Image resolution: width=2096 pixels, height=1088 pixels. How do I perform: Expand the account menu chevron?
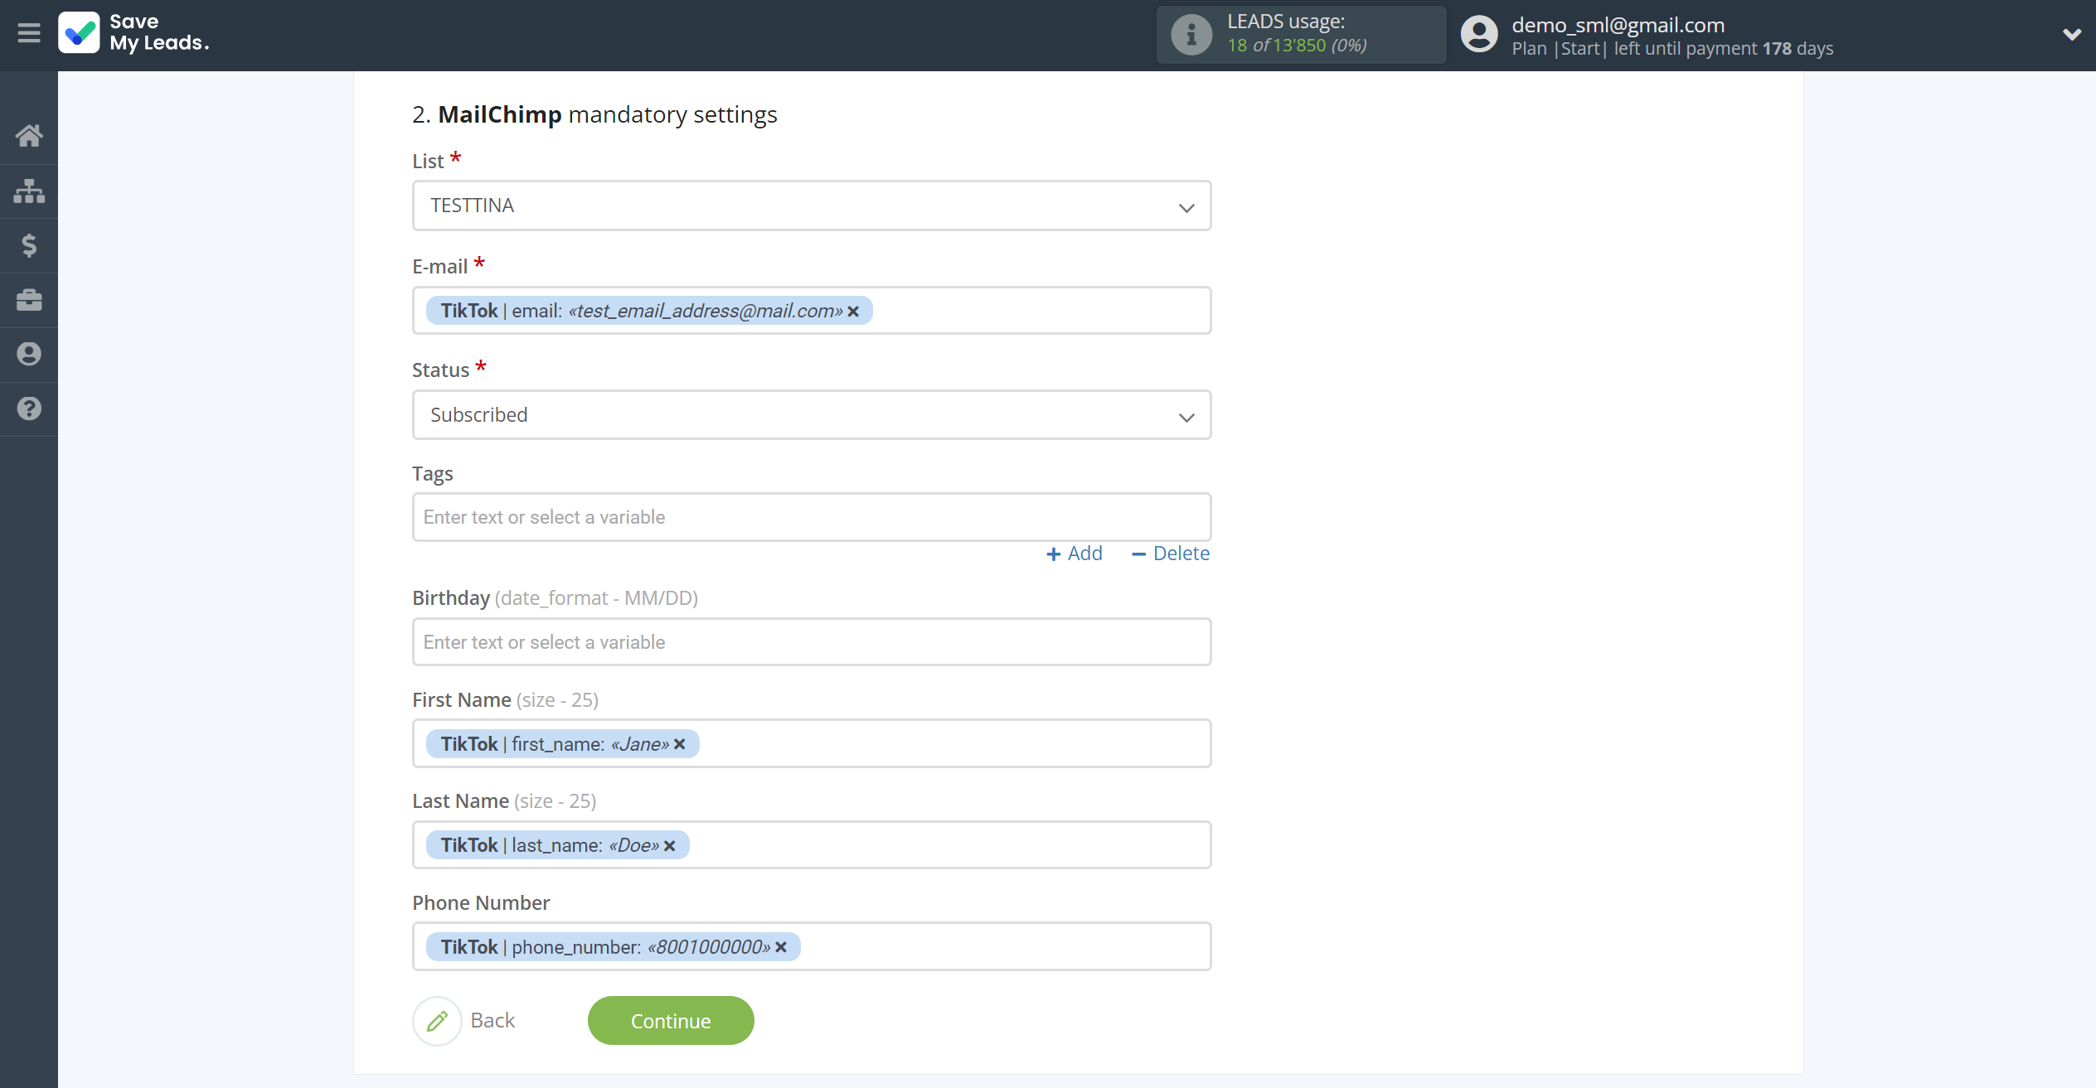(x=2071, y=34)
